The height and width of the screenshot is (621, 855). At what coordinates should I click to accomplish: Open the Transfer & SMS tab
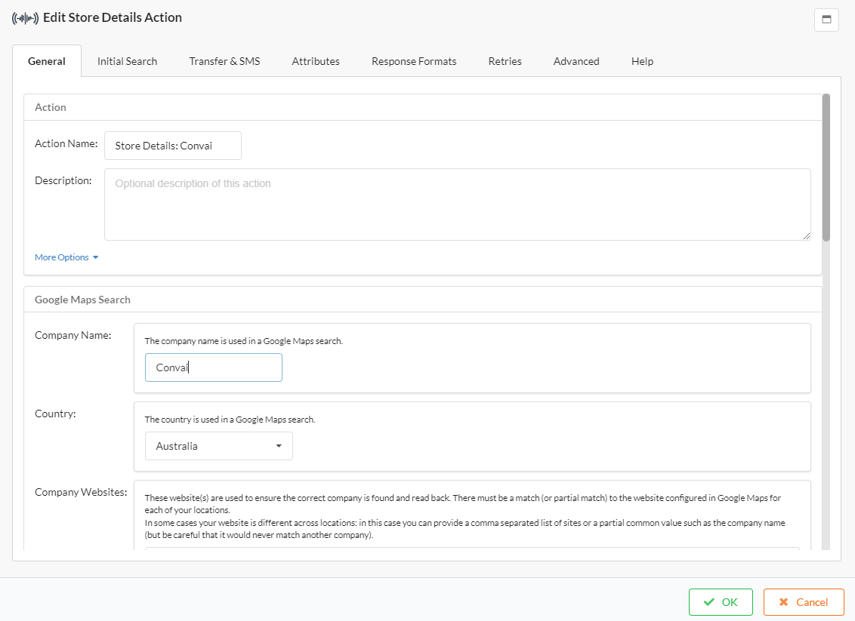click(224, 61)
